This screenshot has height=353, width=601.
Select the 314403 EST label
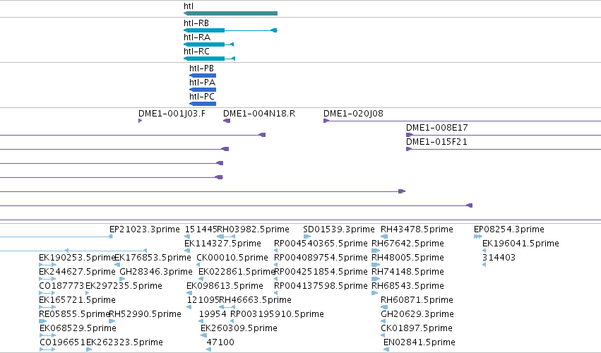pyautogui.click(x=499, y=258)
